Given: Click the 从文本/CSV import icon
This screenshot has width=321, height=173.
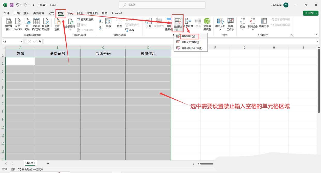Looking at the screenshot, I should point(18,22).
